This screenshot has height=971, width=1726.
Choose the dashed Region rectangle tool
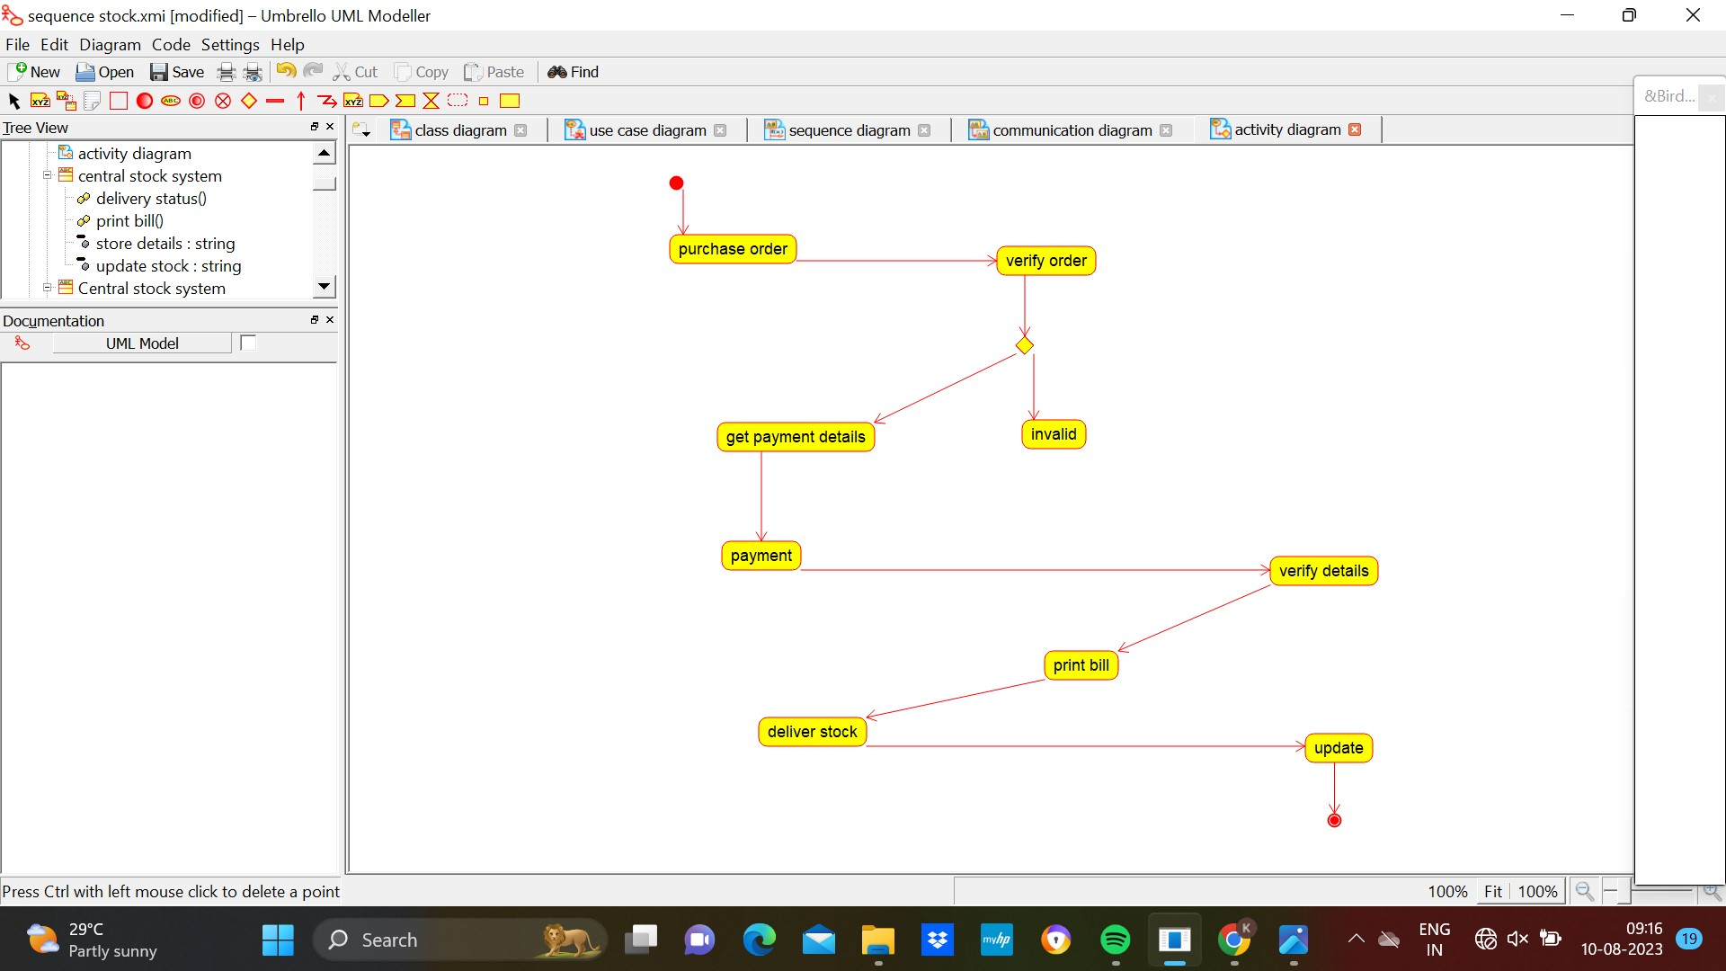[x=458, y=101]
